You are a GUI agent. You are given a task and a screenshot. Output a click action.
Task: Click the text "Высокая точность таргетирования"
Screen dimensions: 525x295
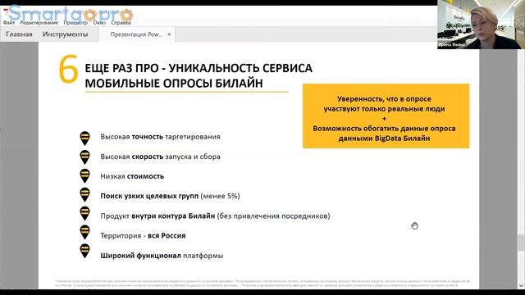161,137
